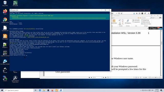Open the taskbar notification center

161,90
